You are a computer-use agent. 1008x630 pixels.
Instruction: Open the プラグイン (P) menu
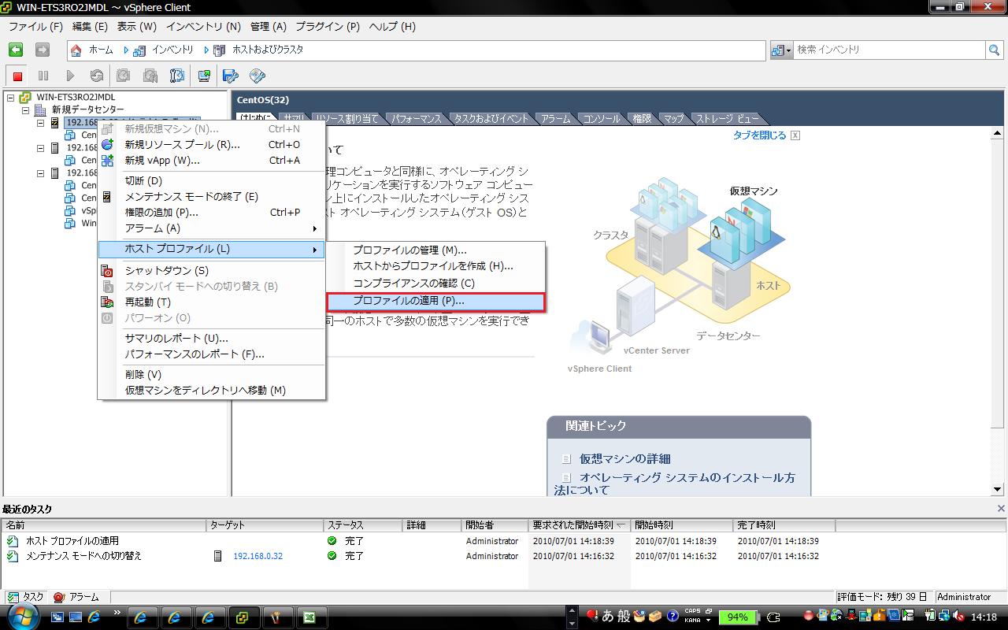[328, 26]
